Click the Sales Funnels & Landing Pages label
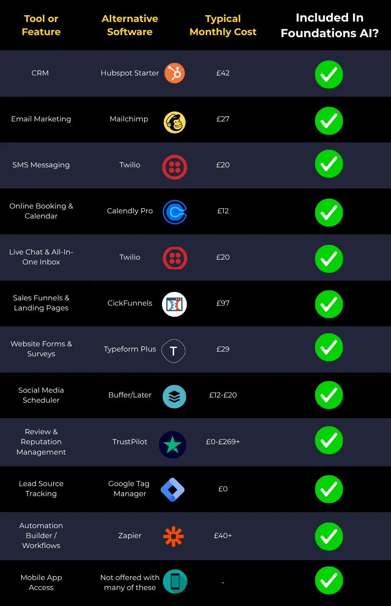Image resolution: width=391 pixels, height=606 pixels. pyautogui.click(x=41, y=303)
